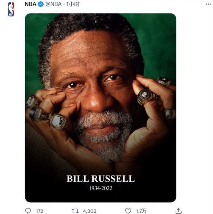Viewport: 213px width, 214px height.
Task: Click the ring at the far left edge
Action: [x=31, y=101]
